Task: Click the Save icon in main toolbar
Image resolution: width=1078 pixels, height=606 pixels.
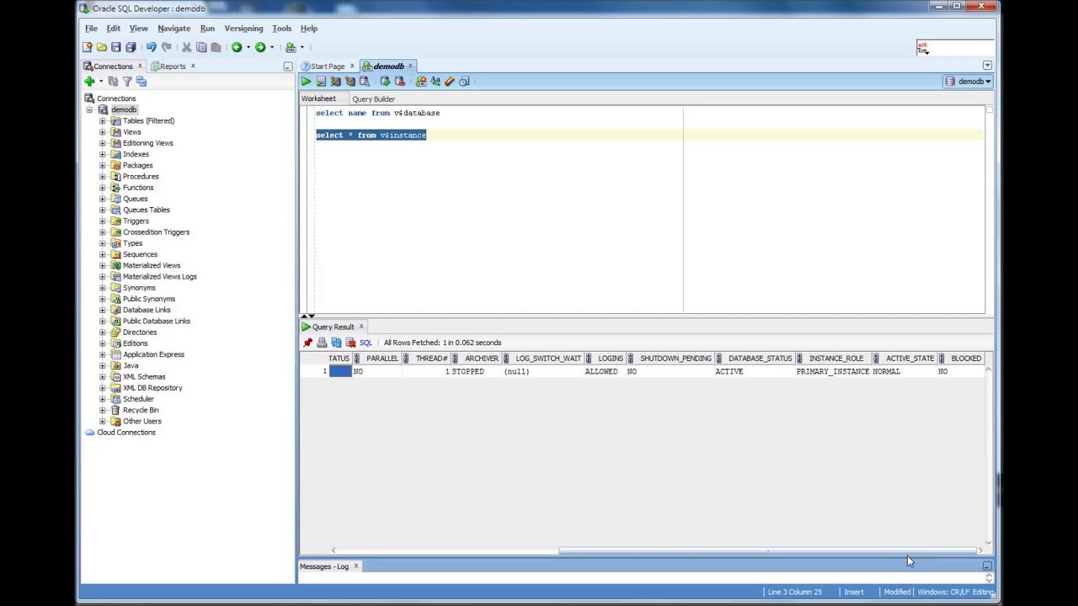Action: (x=116, y=47)
